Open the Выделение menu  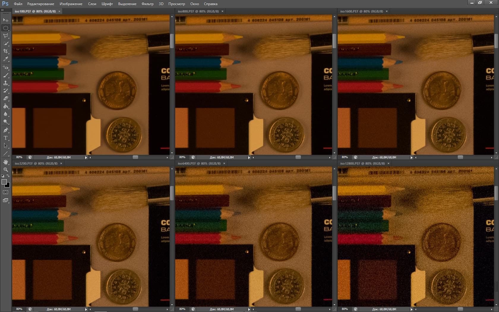pyautogui.click(x=127, y=4)
